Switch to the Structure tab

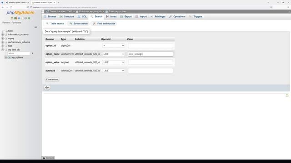67,17
